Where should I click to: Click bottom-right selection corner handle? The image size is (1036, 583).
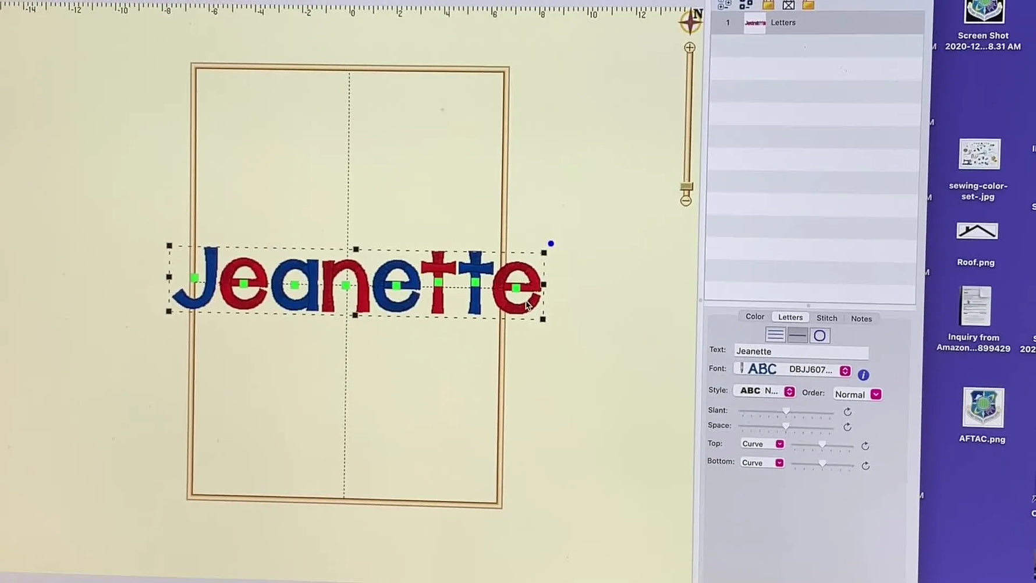[x=543, y=319]
